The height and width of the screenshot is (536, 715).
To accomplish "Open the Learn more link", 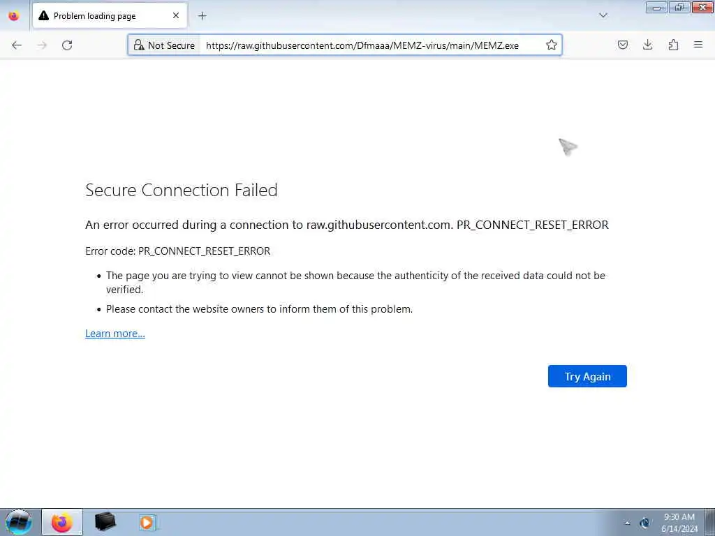I will (115, 334).
